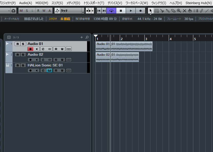Click the 未接続 studio status
The height and width of the screenshot is (152, 213).
(x=65, y=19)
